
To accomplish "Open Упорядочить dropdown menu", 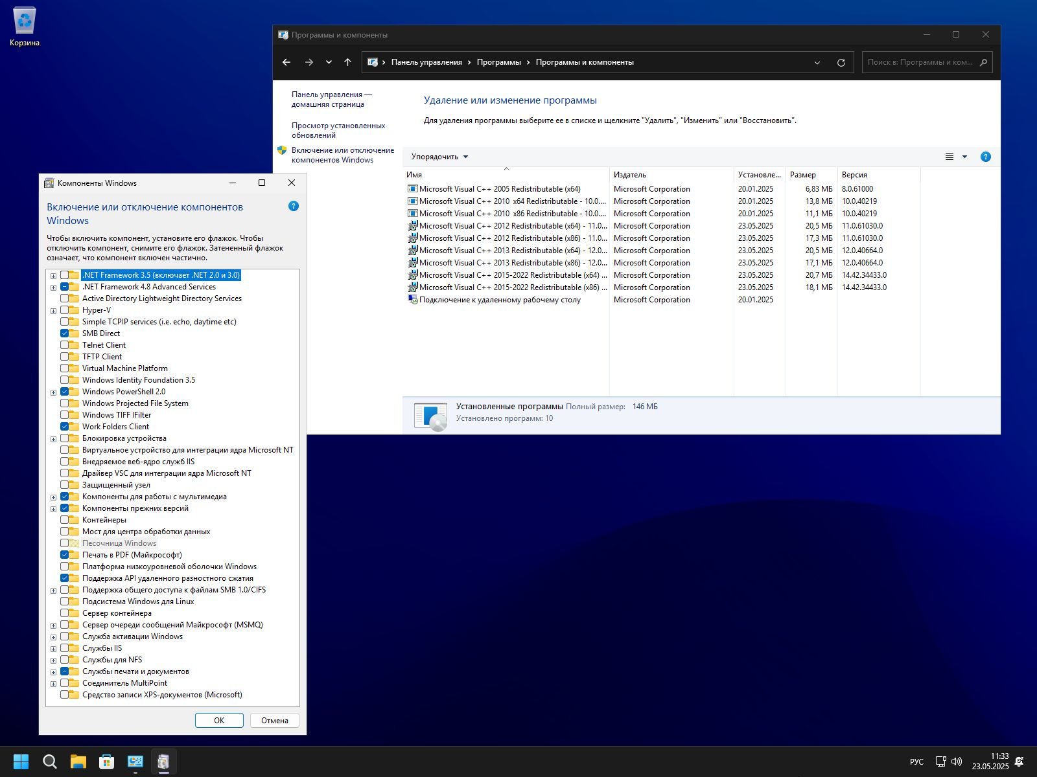I will pyautogui.click(x=439, y=157).
